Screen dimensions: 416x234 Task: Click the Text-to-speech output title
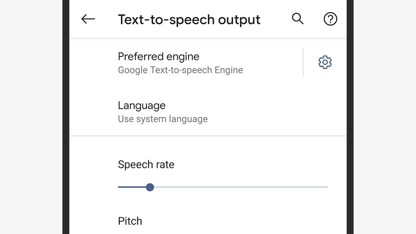pyautogui.click(x=189, y=19)
